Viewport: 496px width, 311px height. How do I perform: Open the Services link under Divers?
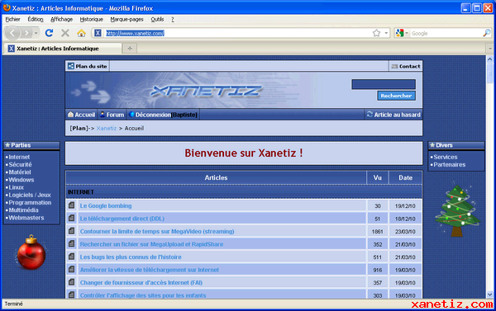tap(446, 157)
